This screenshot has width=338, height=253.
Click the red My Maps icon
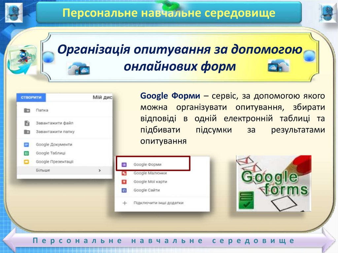124,182
